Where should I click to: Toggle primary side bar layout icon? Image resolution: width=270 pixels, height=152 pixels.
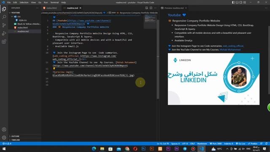coord(233,3)
